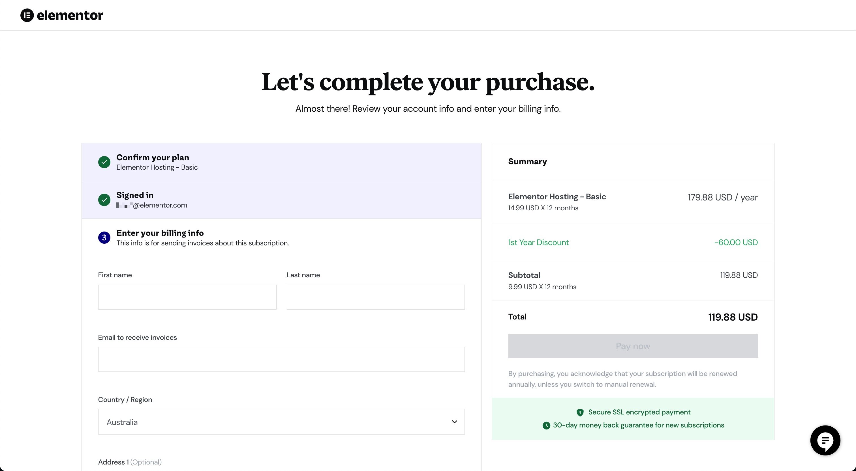856x471 pixels.
Task: Click the Email to receive invoices field
Action: (x=281, y=360)
